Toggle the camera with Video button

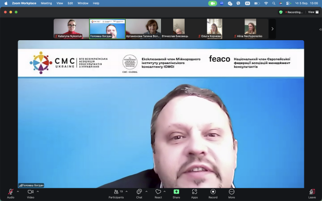[x=30, y=192]
